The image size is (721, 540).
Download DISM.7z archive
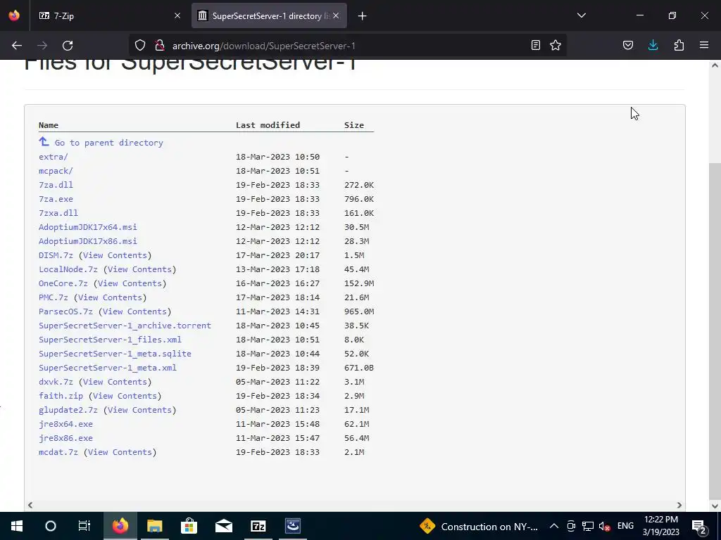[x=56, y=255]
